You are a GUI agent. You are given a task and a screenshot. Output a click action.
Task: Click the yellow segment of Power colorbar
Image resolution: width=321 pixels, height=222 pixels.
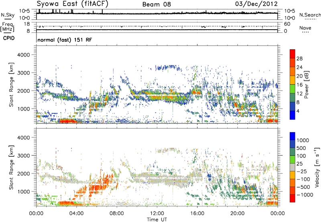(x=293, y=80)
